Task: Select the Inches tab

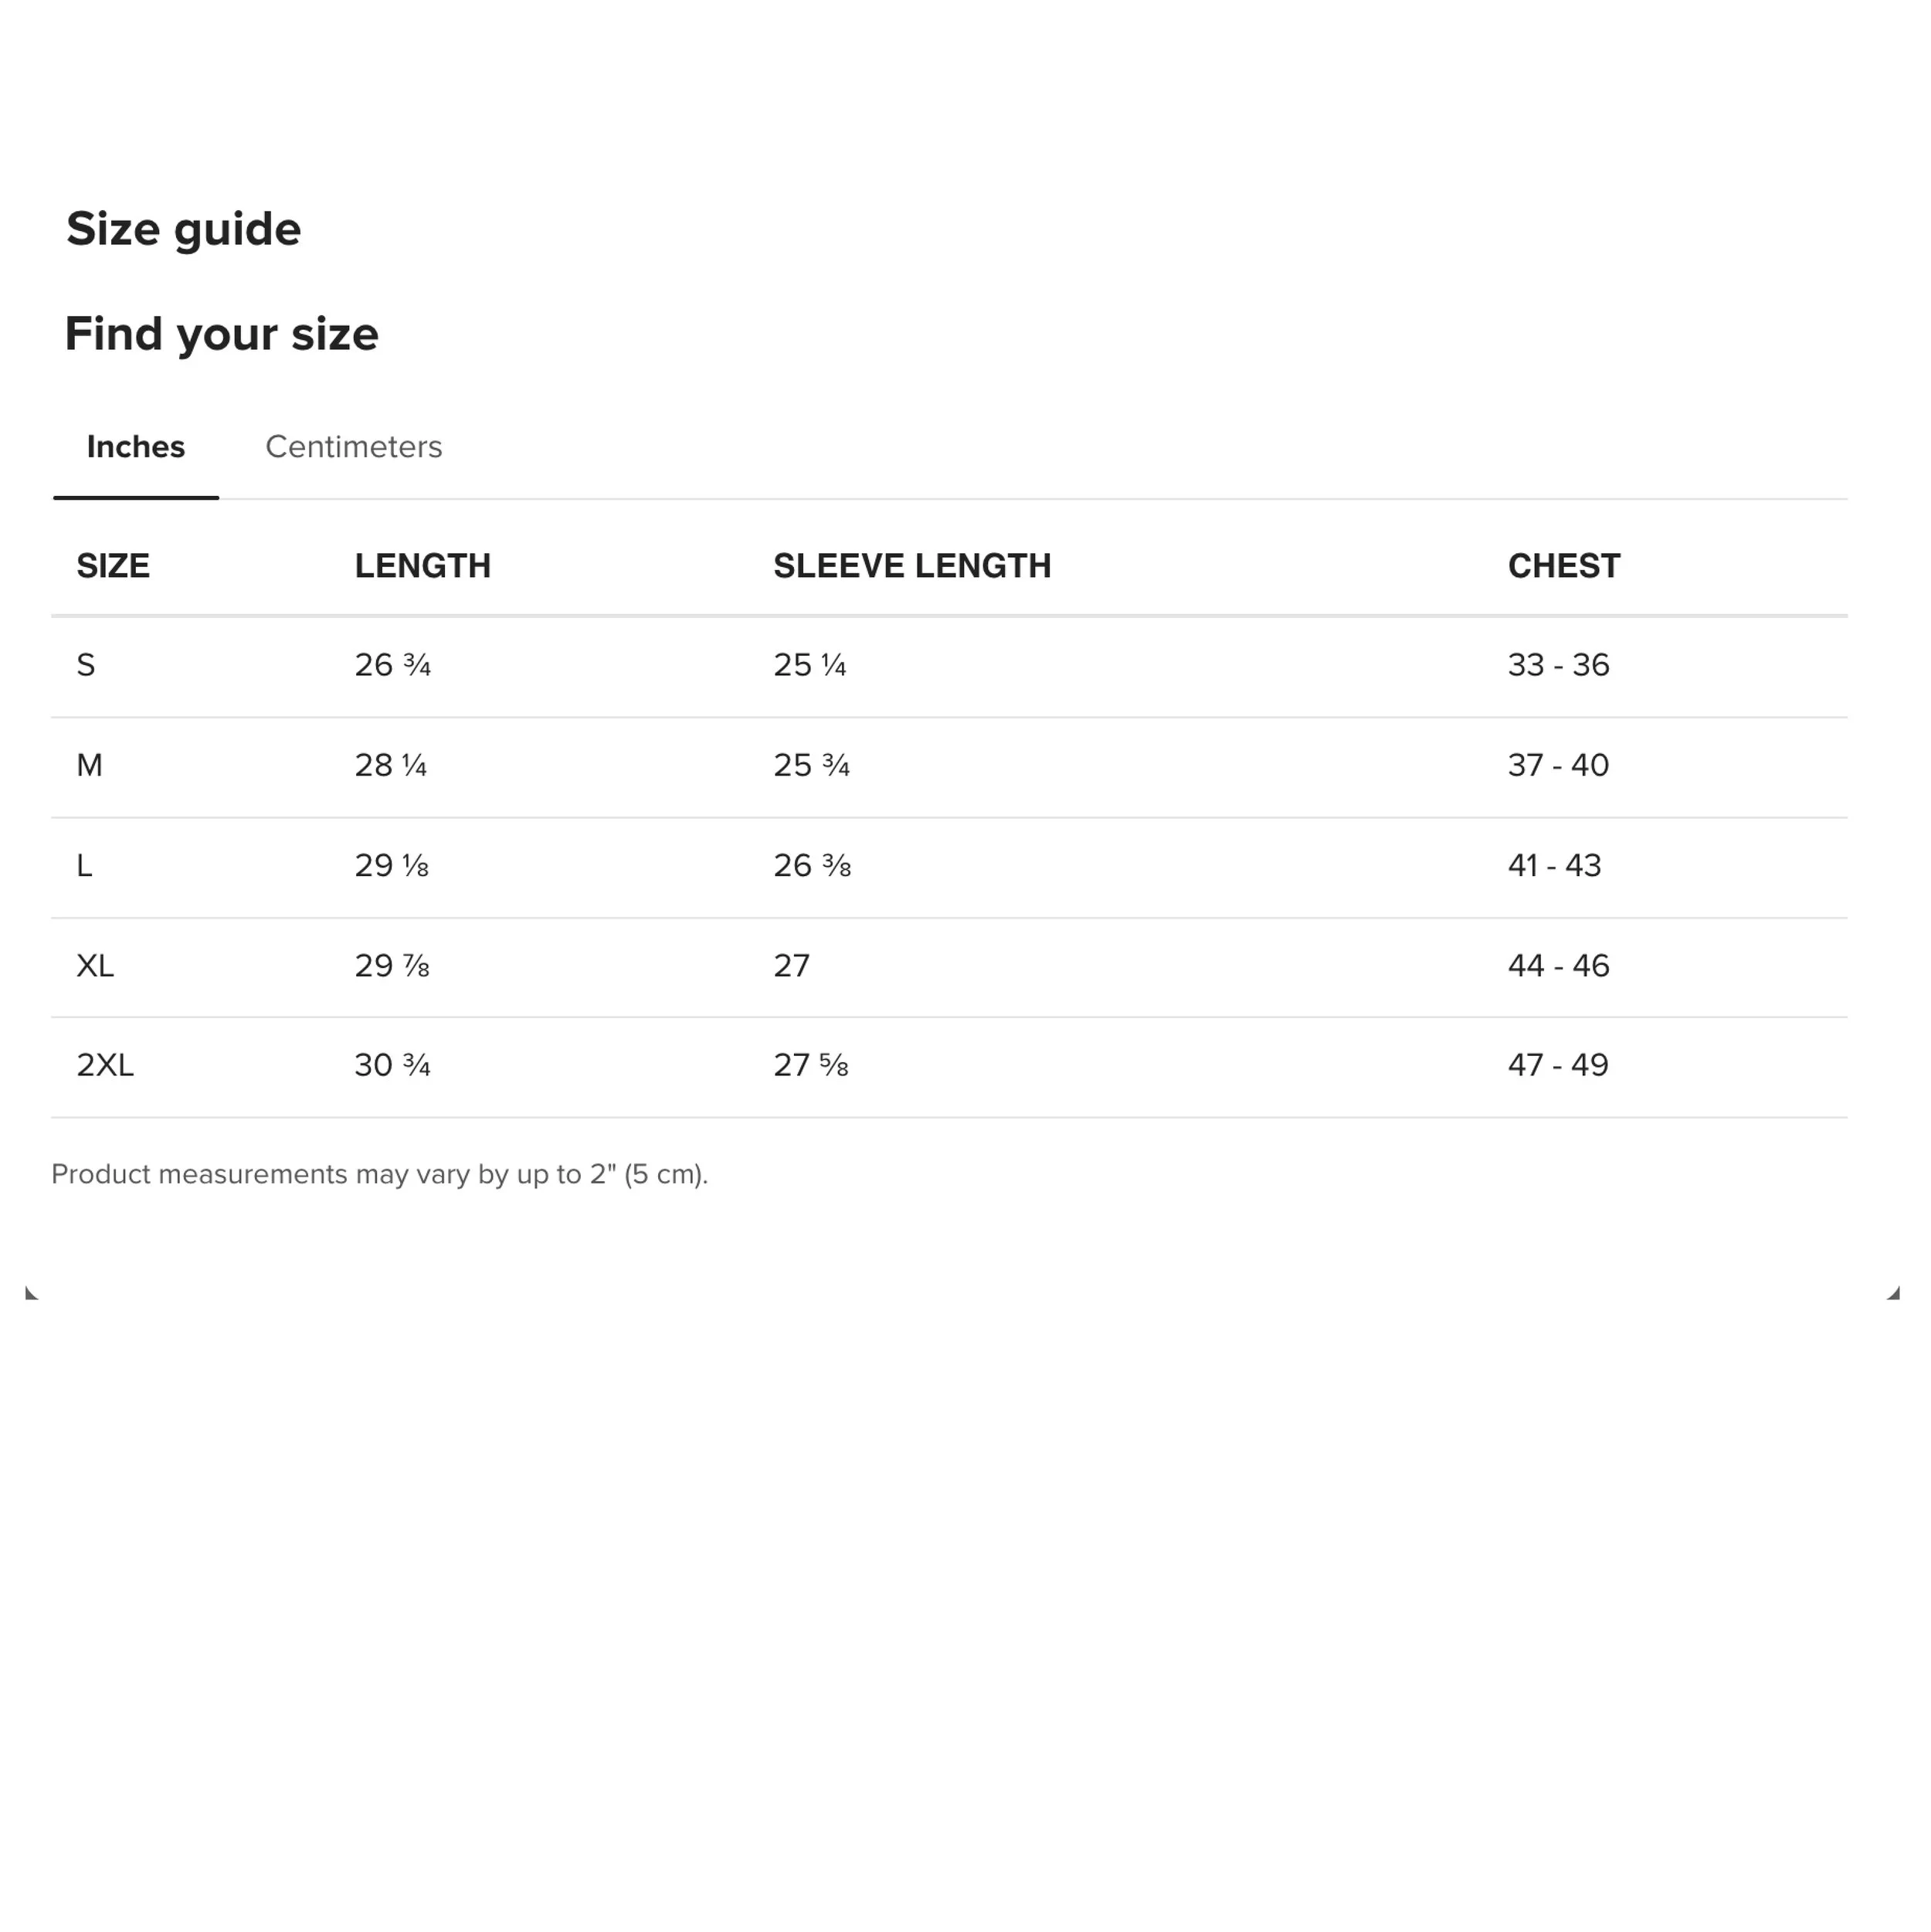Action: click(136, 447)
